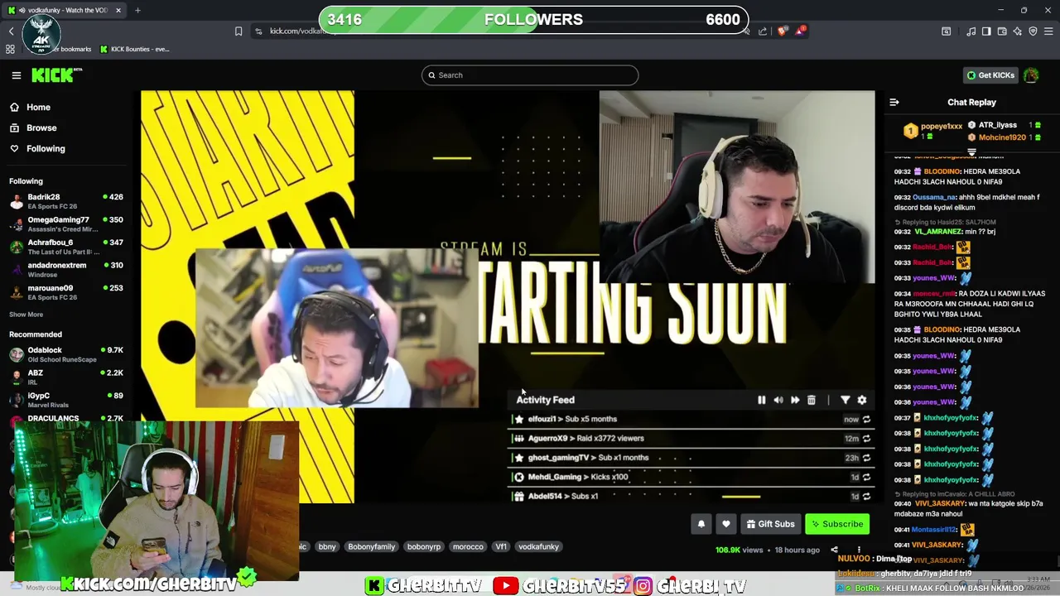Open Browse in sidebar
The image size is (1060, 596).
(x=33, y=127)
